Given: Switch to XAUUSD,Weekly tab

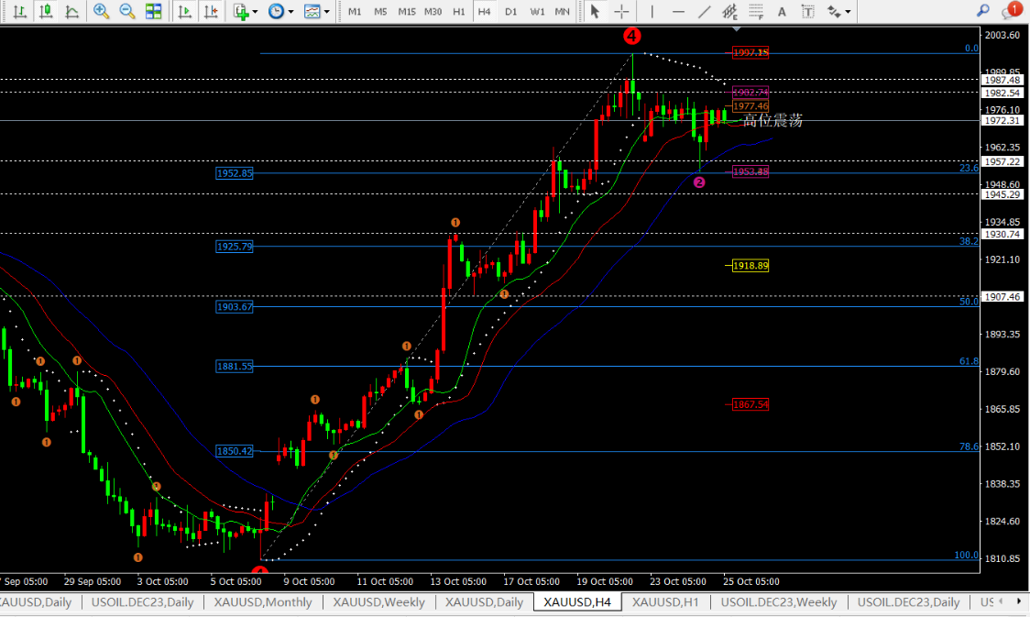Looking at the screenshot, I should click(378, 602).
